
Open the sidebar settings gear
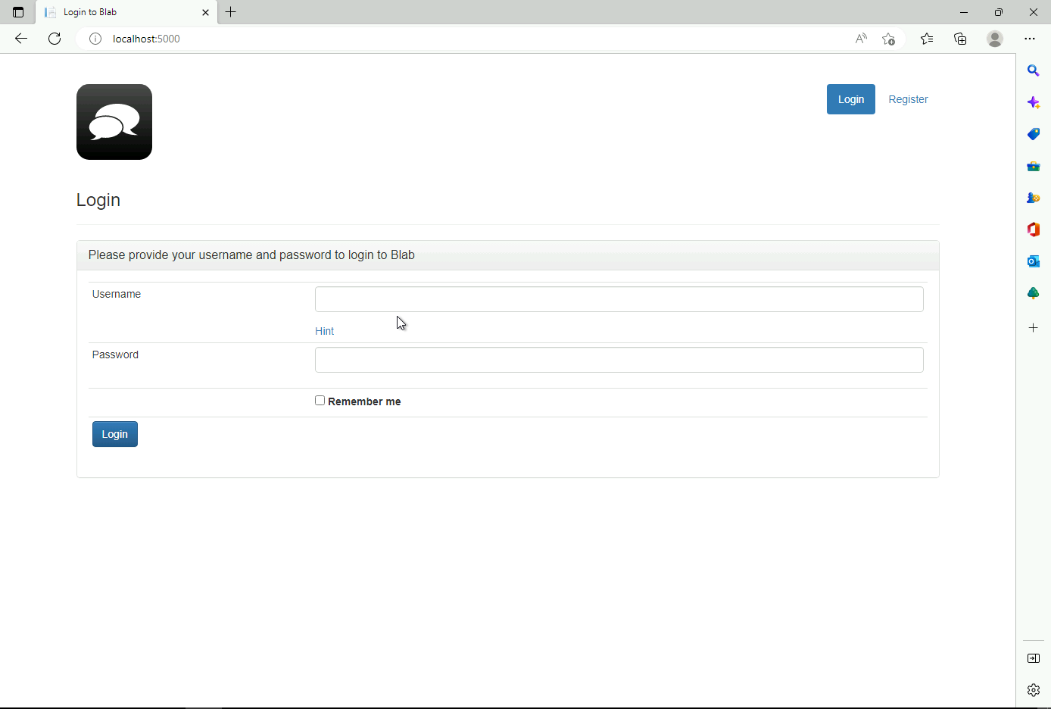tap(1034, 690)
